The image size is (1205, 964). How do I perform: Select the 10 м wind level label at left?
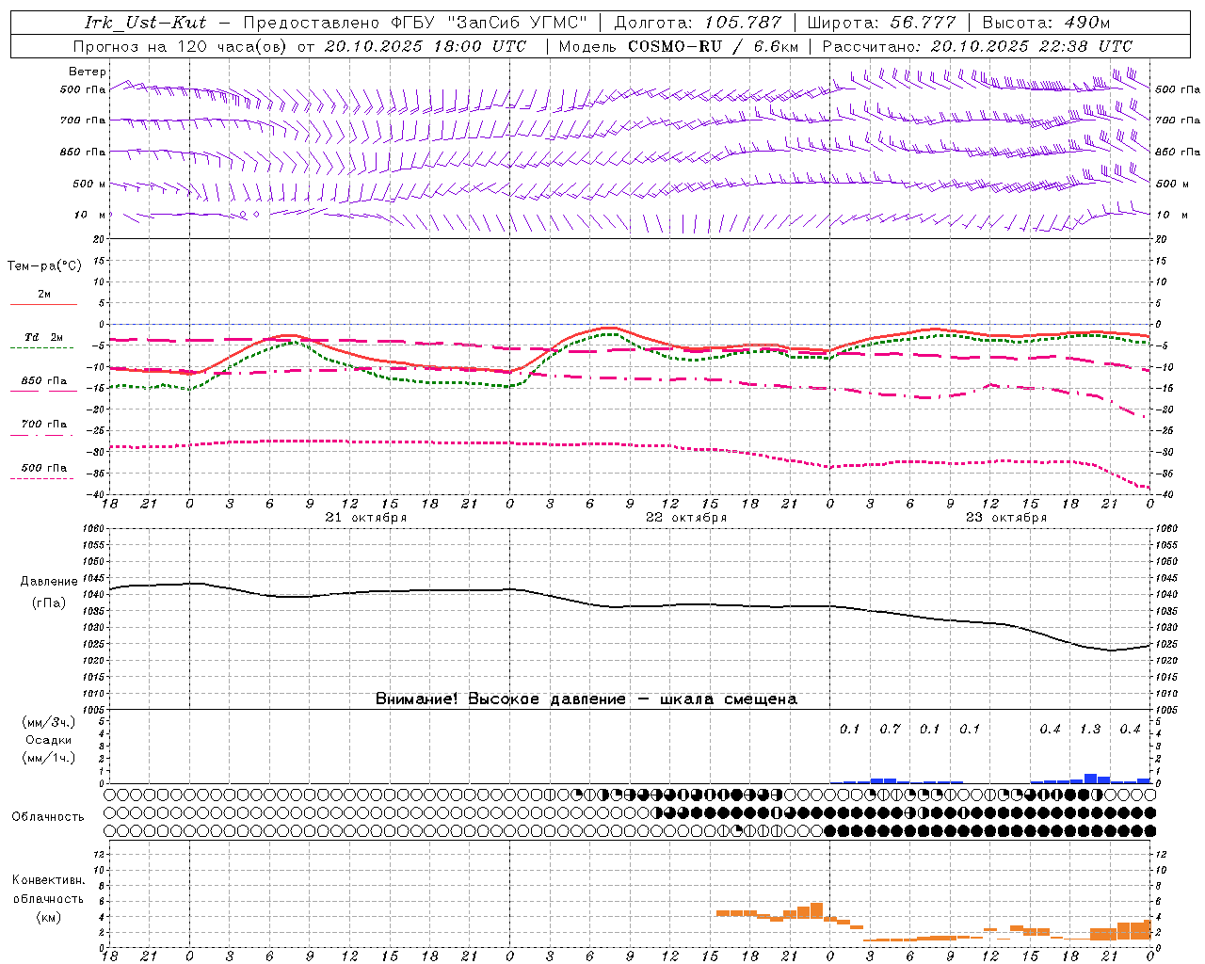[x=90, y=215]
